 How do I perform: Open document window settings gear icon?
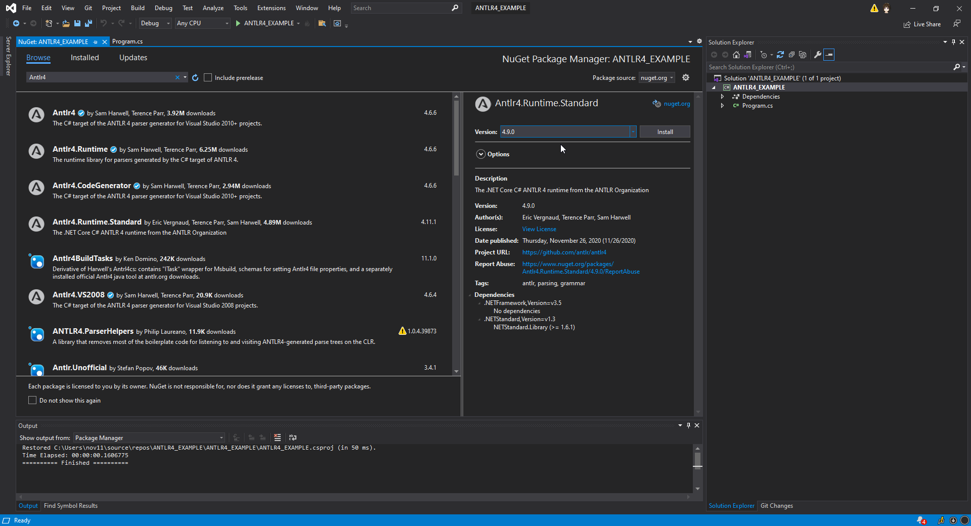tap(699, 41)
